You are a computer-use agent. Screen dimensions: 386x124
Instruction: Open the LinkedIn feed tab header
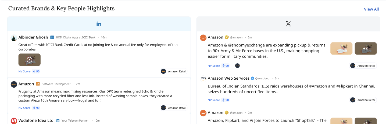point(99,24)
